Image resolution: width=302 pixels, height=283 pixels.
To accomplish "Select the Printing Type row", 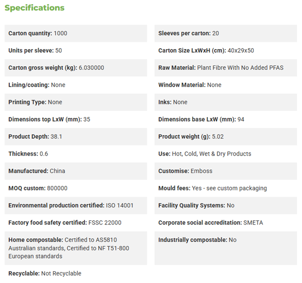I will click(75, 102).
